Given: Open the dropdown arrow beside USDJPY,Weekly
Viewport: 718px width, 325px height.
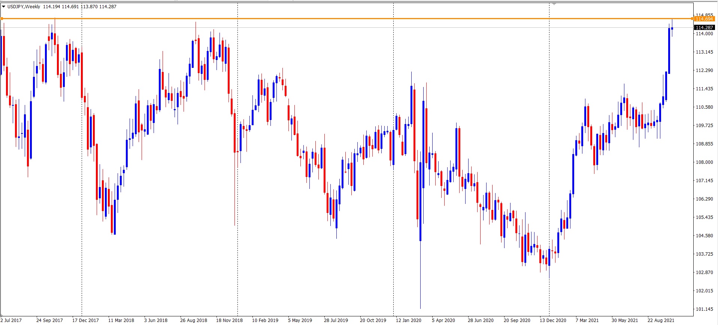Looking at the screenshot, I should [3, 6].
